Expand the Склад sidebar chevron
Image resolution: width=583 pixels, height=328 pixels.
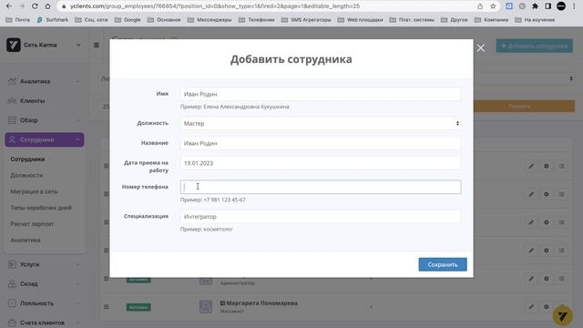point(77,283)
